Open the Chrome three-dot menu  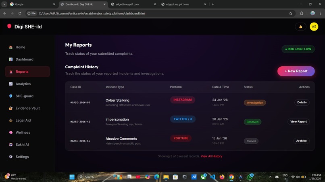320,13
